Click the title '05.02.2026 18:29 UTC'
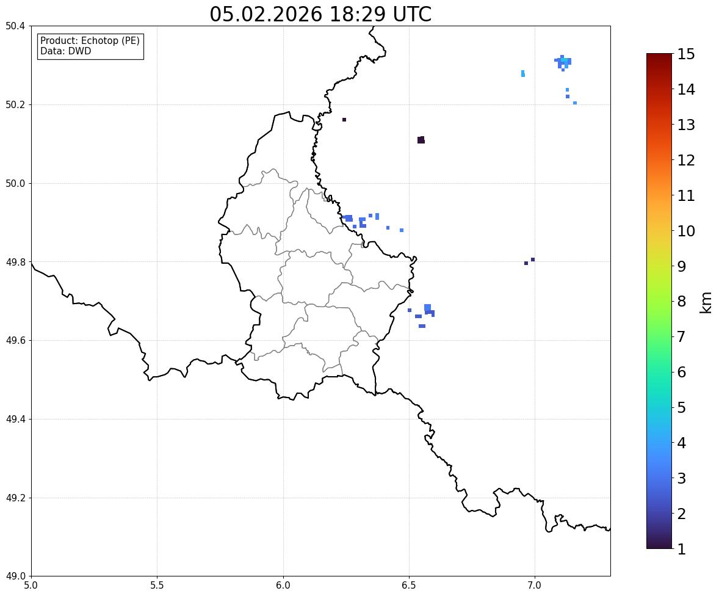Screen dimensions: 719x596 point(320,14)
